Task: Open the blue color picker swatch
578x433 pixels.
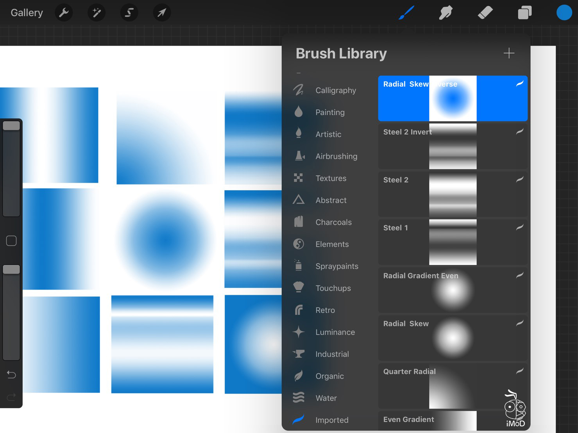Action: (564, 13)
